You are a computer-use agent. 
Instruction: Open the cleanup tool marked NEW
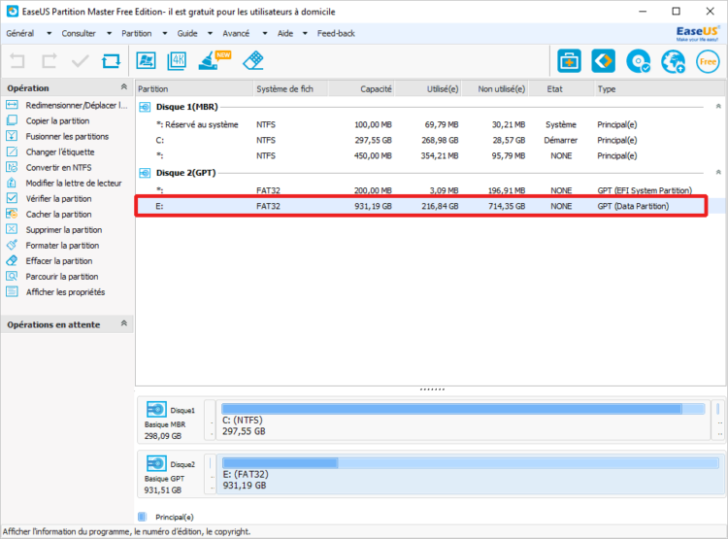pyautogui.click(x=214, y=60)
